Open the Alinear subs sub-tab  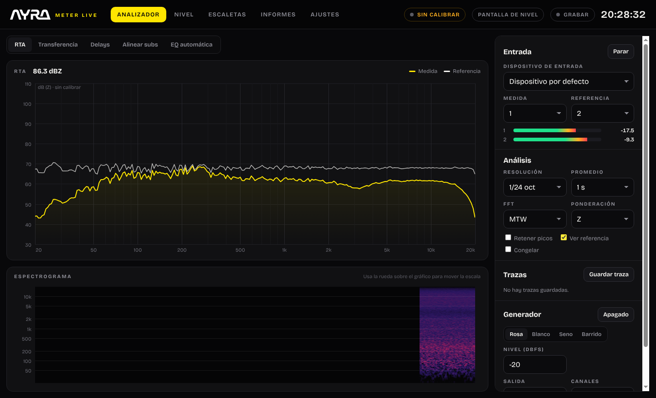click(x=140, y=45)
